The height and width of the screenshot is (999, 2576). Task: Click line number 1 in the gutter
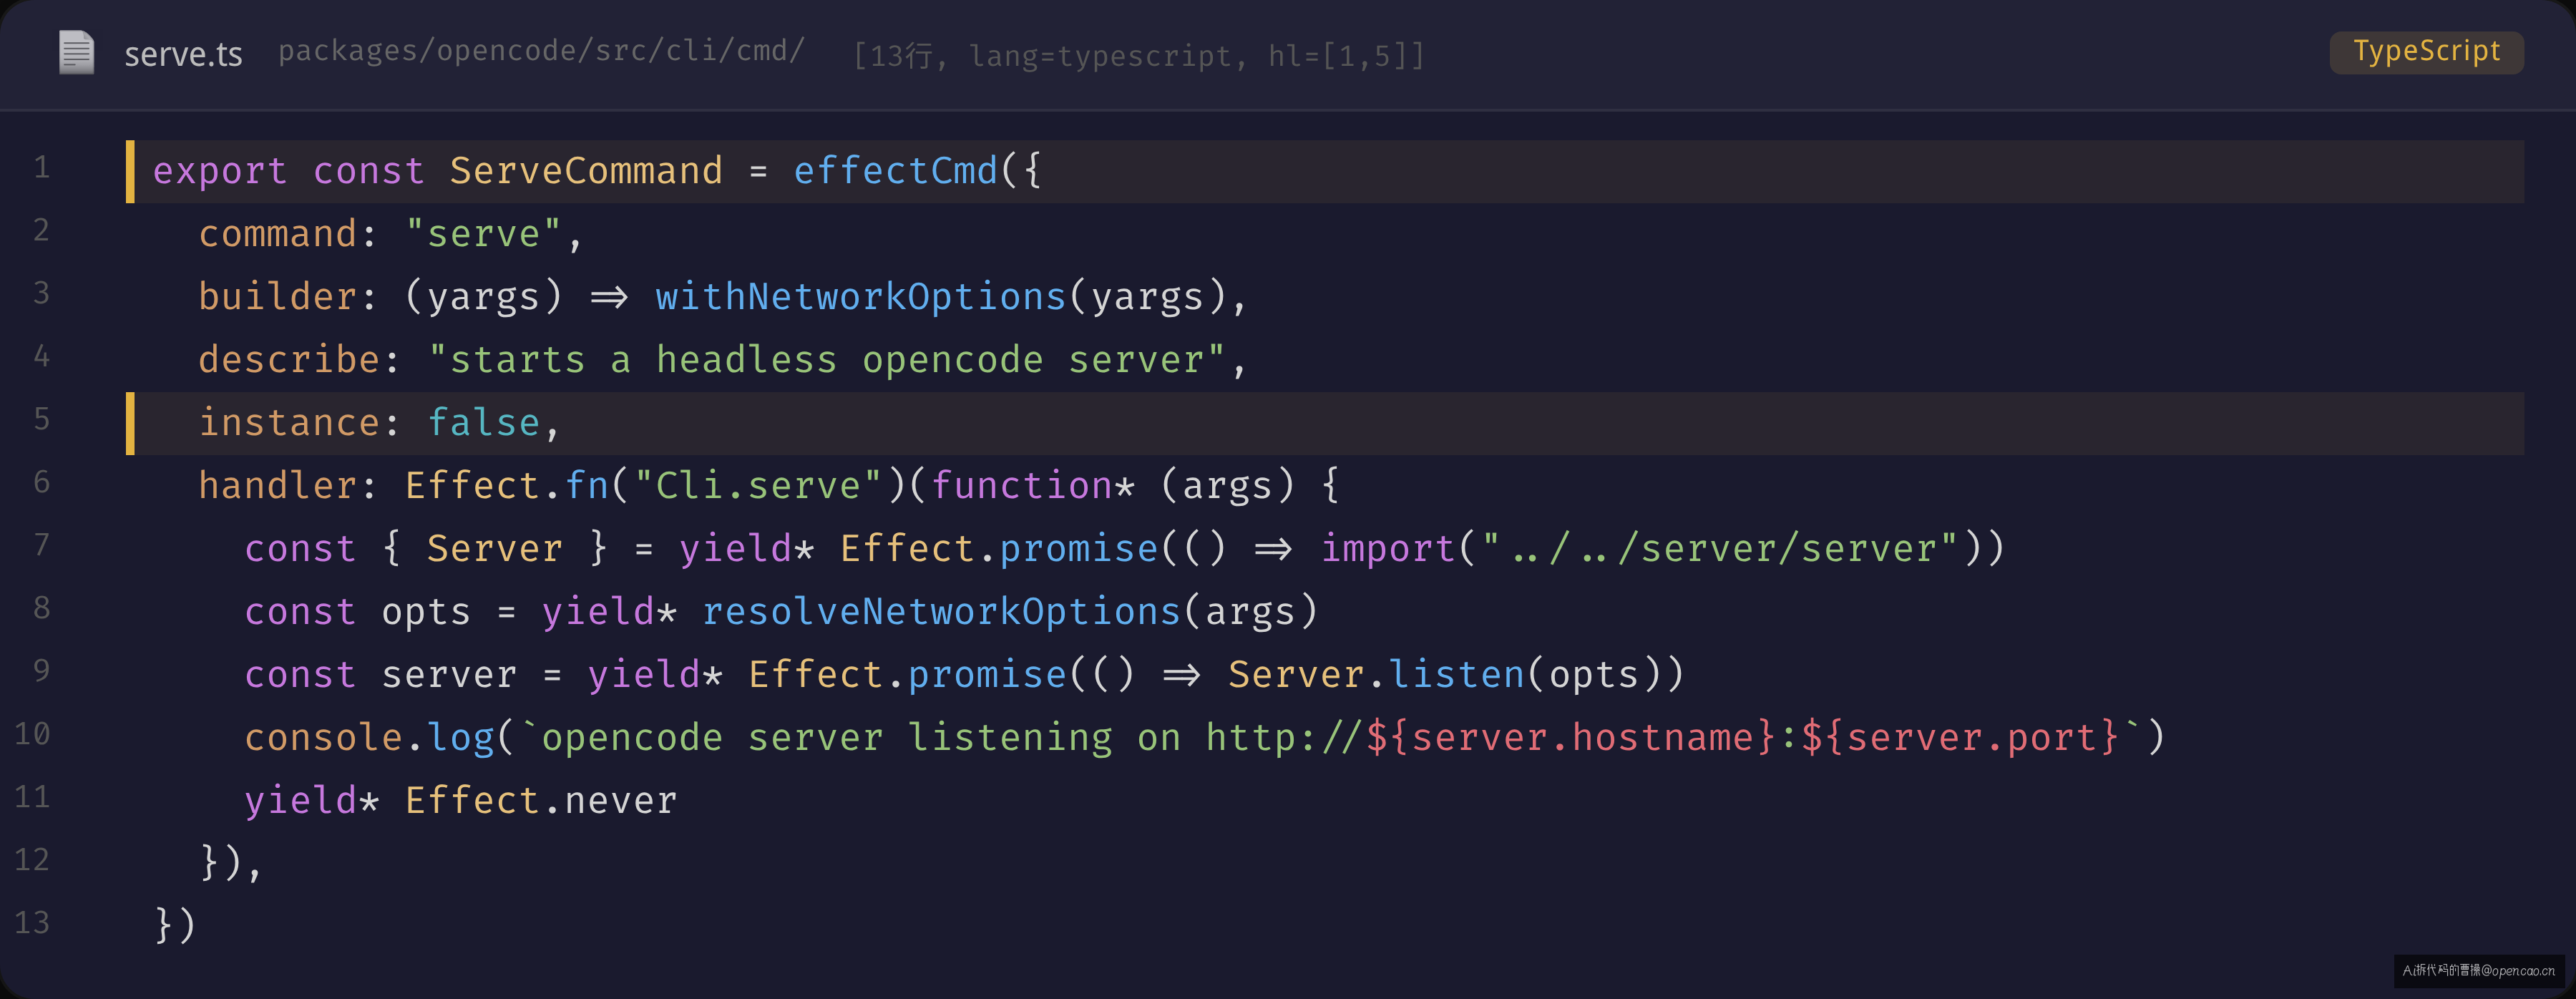pos(41,167)
